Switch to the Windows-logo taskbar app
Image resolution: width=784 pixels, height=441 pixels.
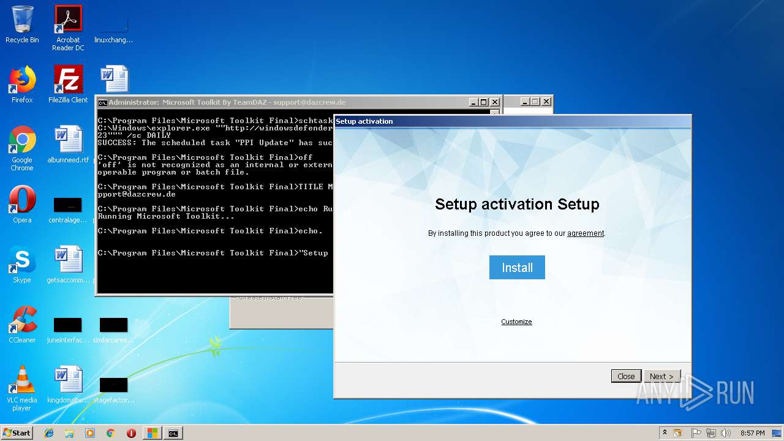(x=152, y=433)
